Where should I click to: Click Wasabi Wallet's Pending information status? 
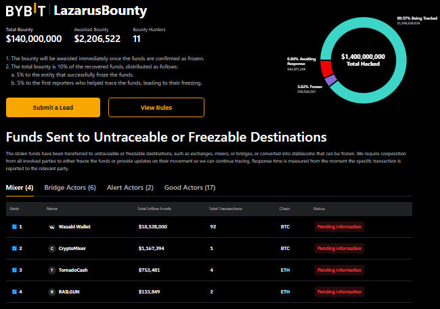[339, 226]
